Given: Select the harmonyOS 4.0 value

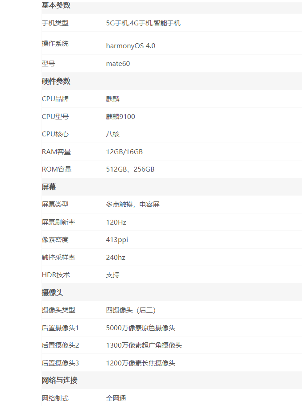Looking at the screenshot, I should (x=131, y=46).
